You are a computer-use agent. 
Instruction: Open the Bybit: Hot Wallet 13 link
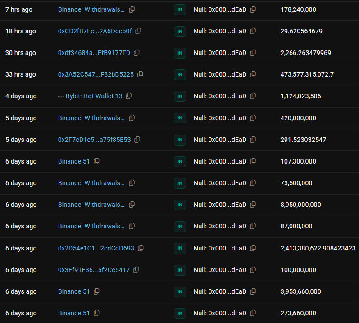pyautogui.click(x=94, y=96)
